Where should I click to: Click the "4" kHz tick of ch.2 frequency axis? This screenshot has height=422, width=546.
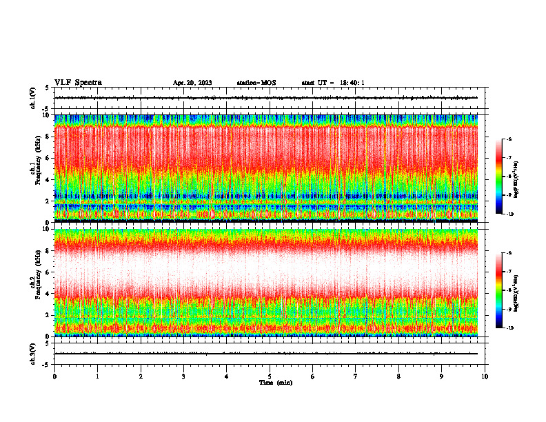(48, 294)
